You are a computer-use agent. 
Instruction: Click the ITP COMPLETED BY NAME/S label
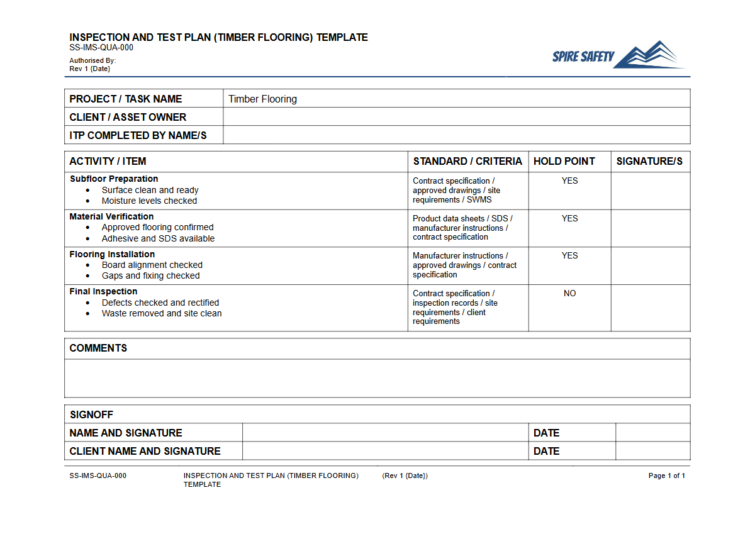pyautogui.click(x=138, y=135)
